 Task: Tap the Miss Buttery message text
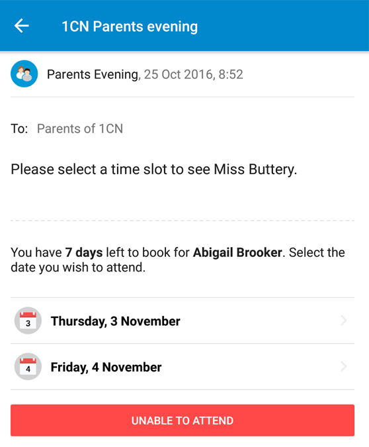pos(153,170)
